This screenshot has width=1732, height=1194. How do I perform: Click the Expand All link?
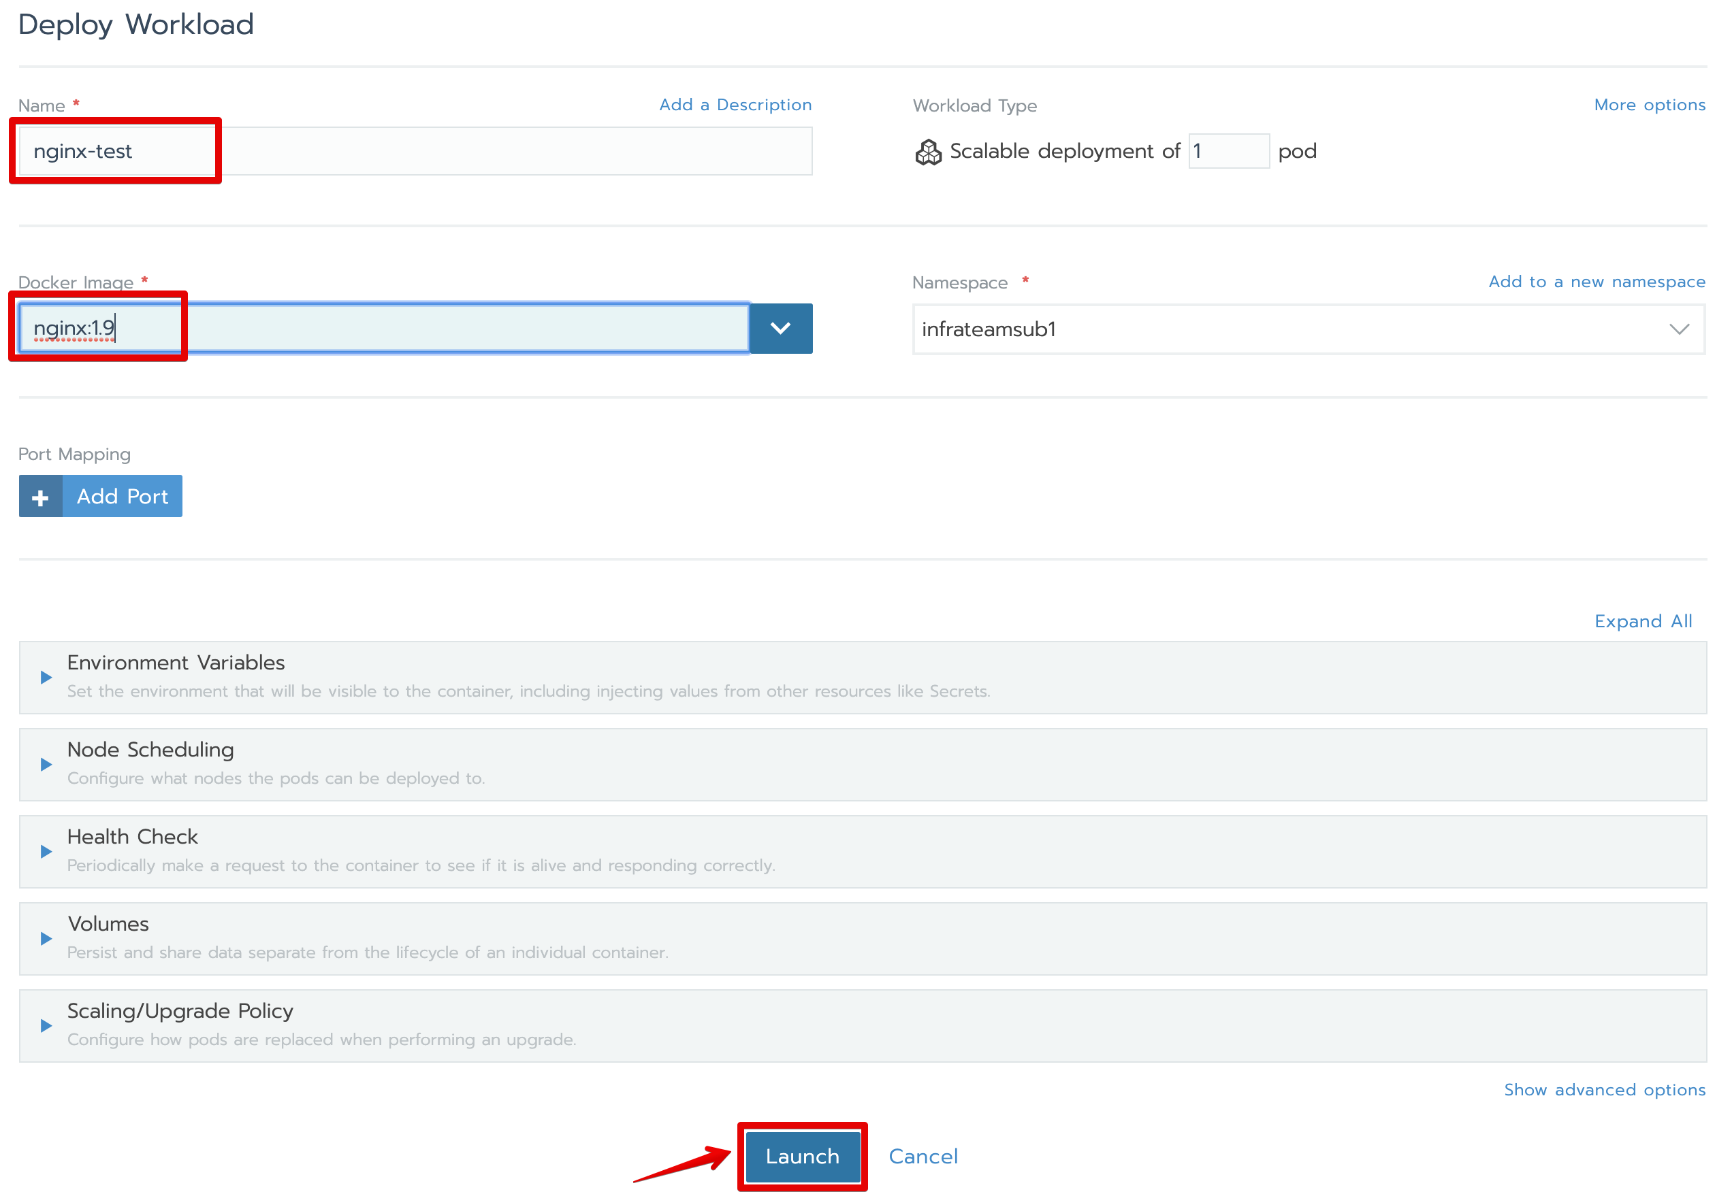pyautogui.click(x=1642, y=621)
